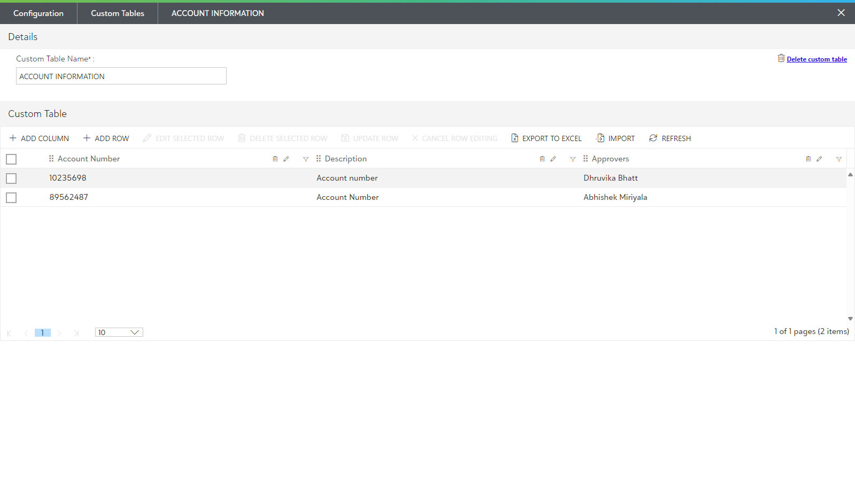Check the row for account 89562487
Image resolution: width=855 pixels, height=481 pixels.
(x=11, y=198)
